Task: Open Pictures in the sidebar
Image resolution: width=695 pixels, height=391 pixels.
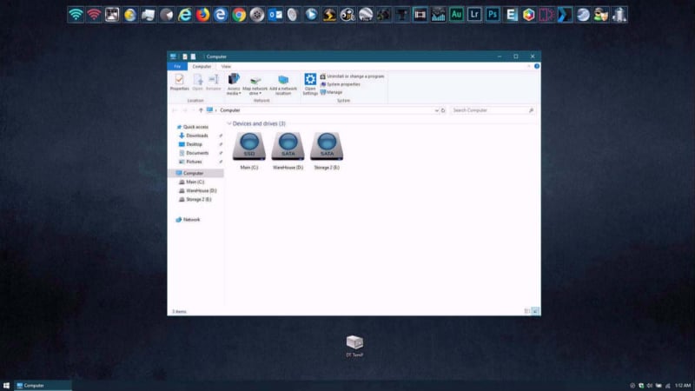Action: [x=194, y=162]
